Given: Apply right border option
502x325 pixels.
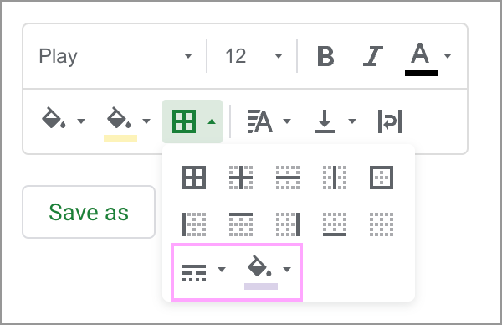Looking at the screenshot, I should tap(288, 224).
